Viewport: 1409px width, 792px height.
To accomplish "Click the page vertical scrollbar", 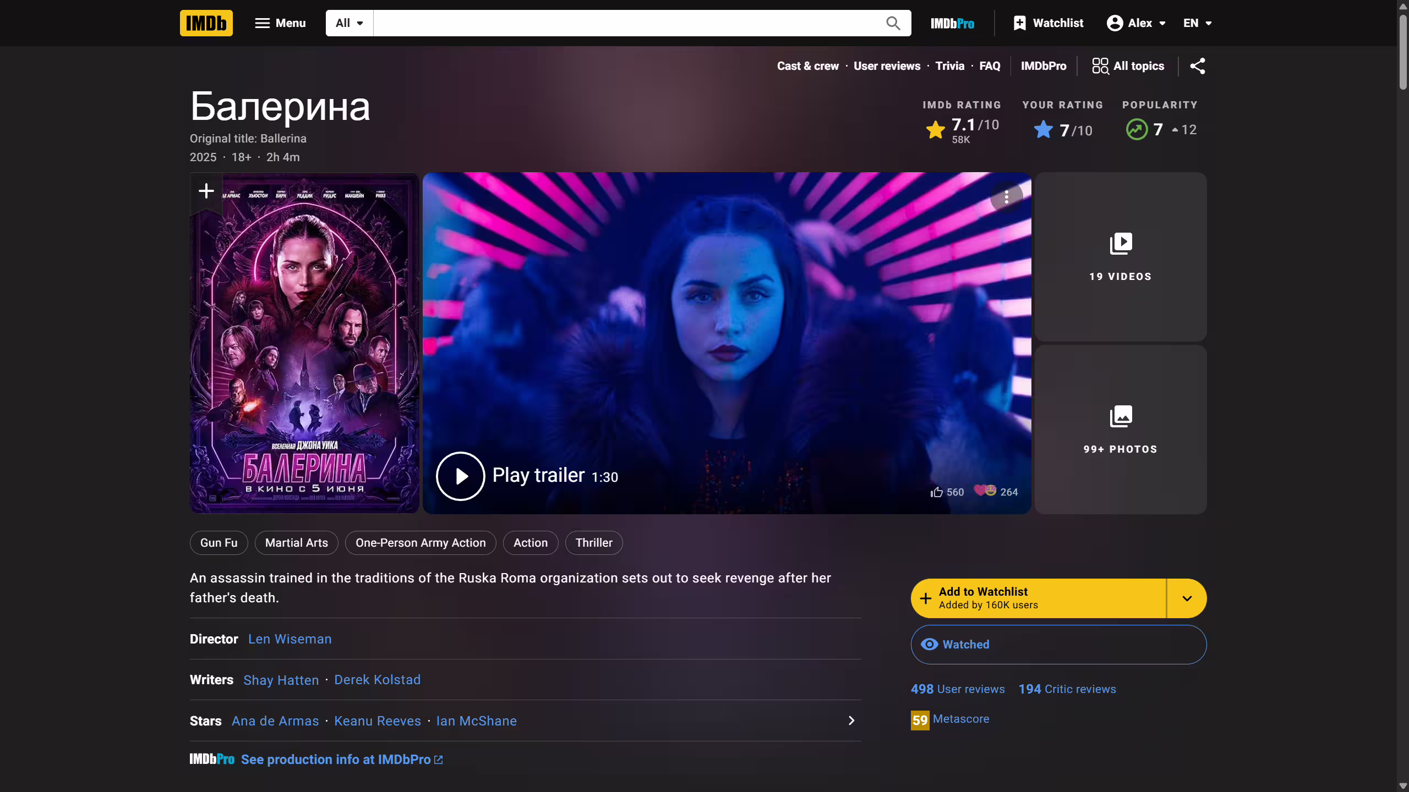I will click(1403, 52).
